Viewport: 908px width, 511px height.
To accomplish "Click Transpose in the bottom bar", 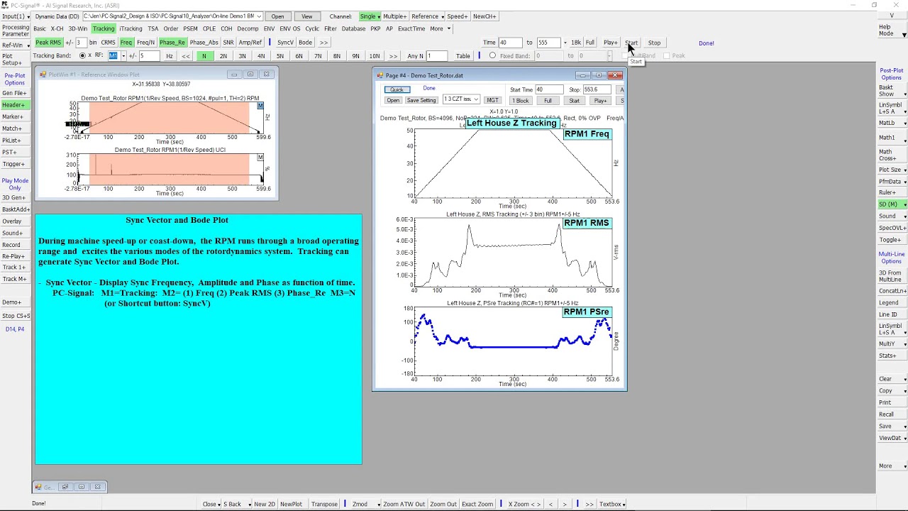I will (x=324, y=504).
